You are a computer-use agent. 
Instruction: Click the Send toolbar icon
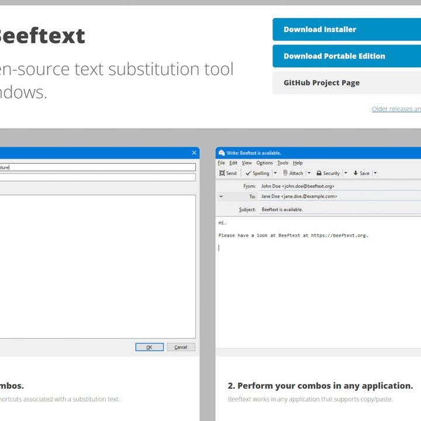point(227,173)
